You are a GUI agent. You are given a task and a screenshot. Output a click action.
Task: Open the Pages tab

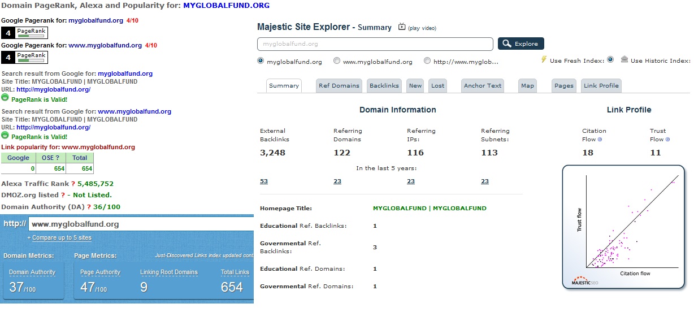click(x=564, y=86)
